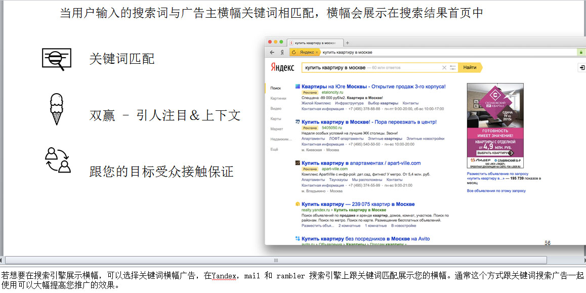Click the green lock icon in address bar

tap(581, 52)
